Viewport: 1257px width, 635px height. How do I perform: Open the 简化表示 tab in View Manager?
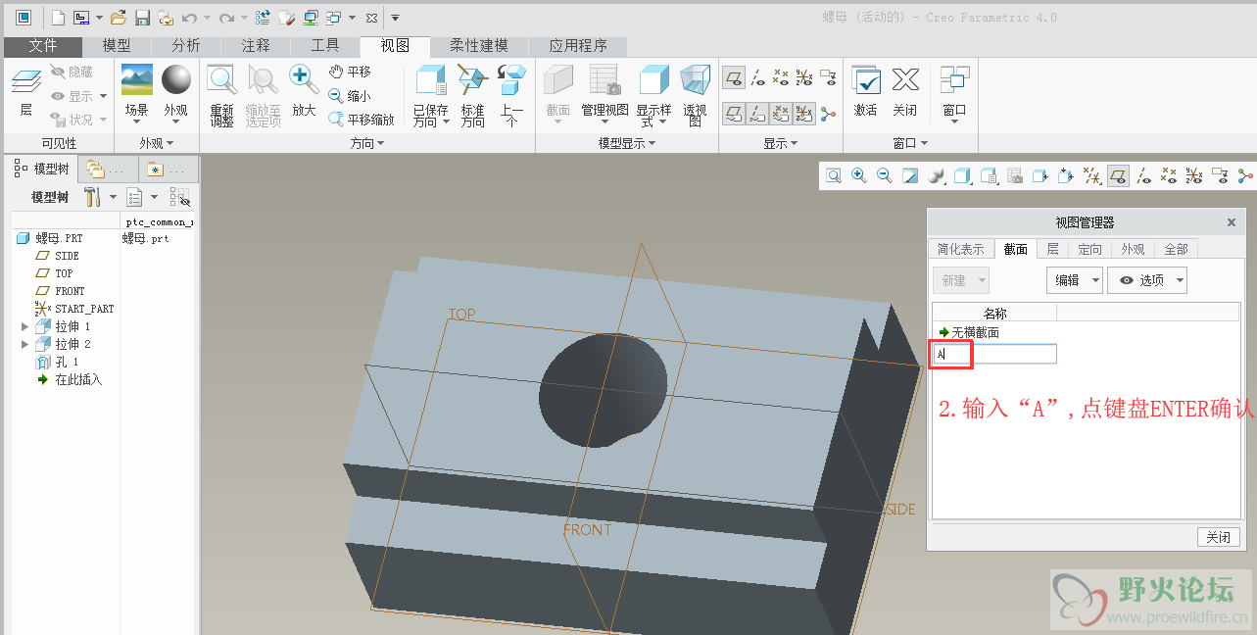(x=961, y=249)
